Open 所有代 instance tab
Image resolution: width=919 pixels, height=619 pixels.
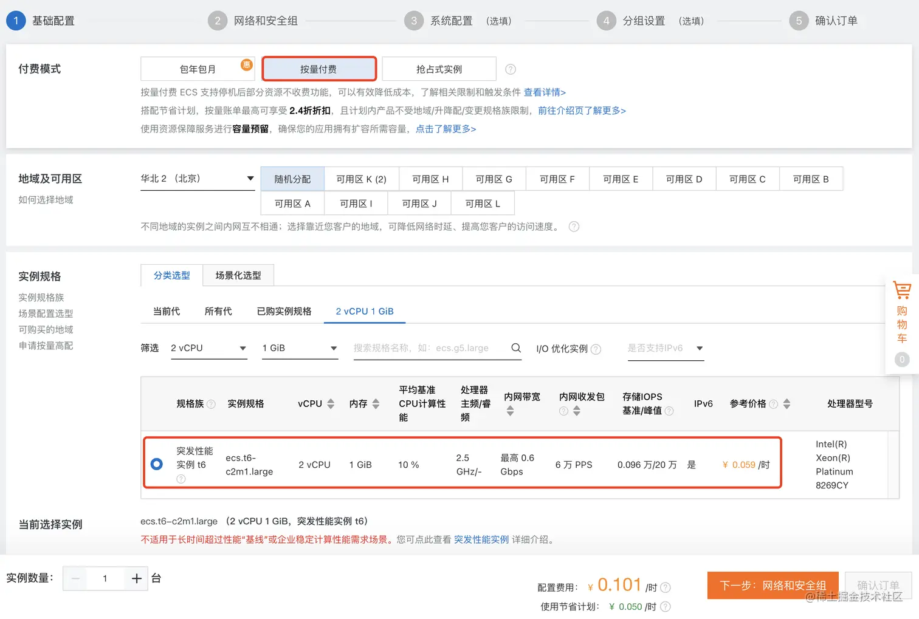pyautogui.click(x=218, y=311)
